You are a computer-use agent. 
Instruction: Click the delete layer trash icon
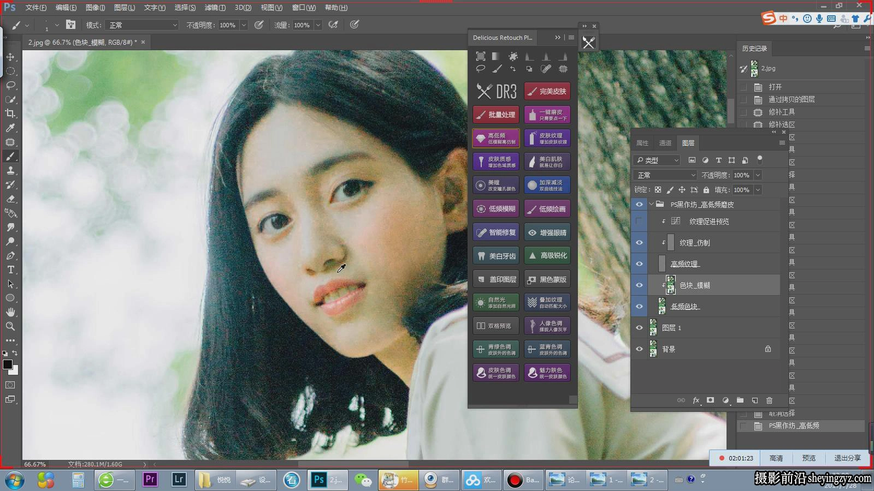(769, 400)
